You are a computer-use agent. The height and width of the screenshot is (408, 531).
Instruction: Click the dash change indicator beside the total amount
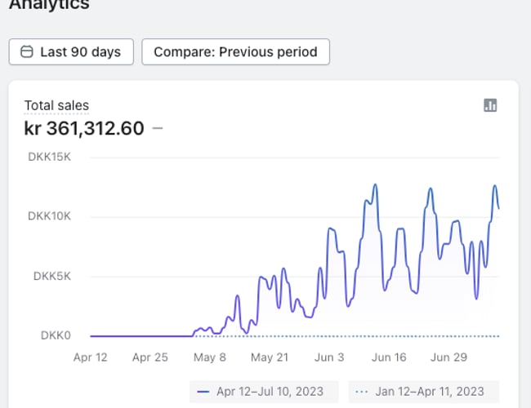158,129
